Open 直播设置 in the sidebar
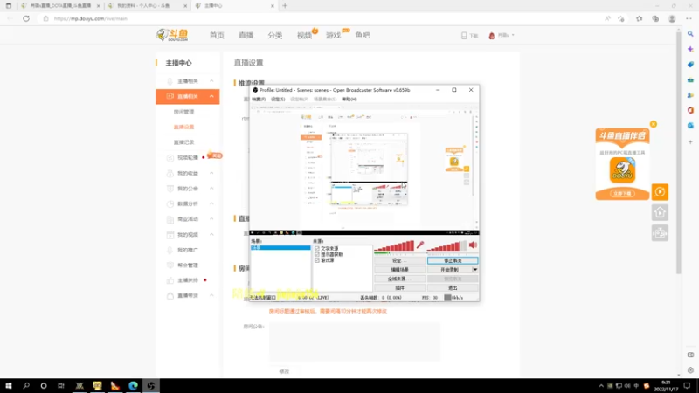 (183, 127)
